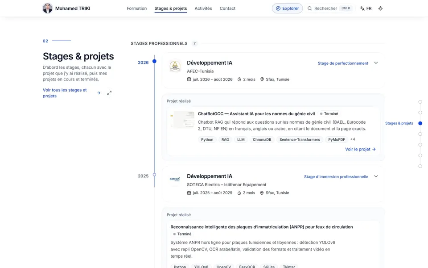Screen dimensions: 428x268
Task: Click the 2025 timeline dot
Action: tap(155, 175)
